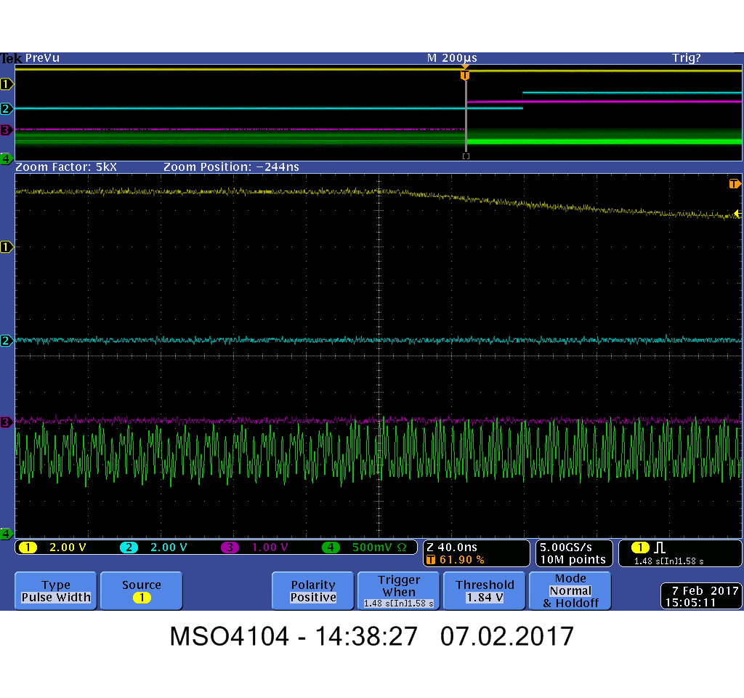
Task: Click the Zoom Factor: 5kX label
Action: pyautogui.click(x=66, y=167)
